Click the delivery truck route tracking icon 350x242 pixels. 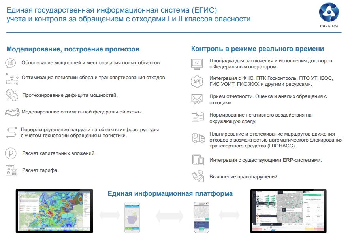(x=198, y=138)
